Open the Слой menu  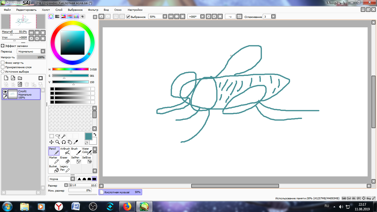[59, 10]
